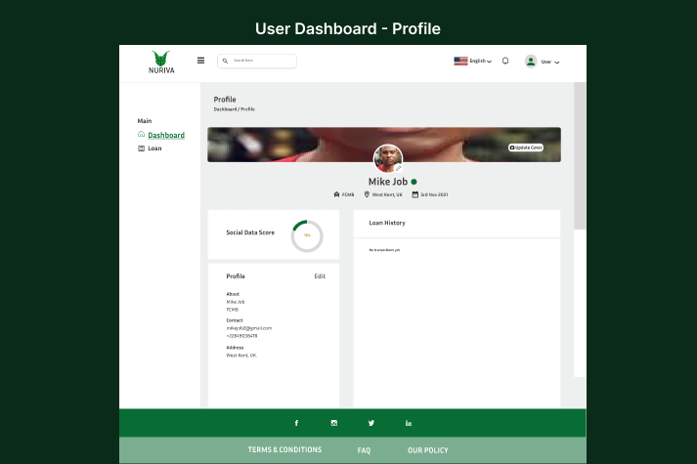The height and width of the screenshot is (464, 697).
Task: Open the LinkedIn icon in footer
Action: pyautogui.click(x=409, y=423)
